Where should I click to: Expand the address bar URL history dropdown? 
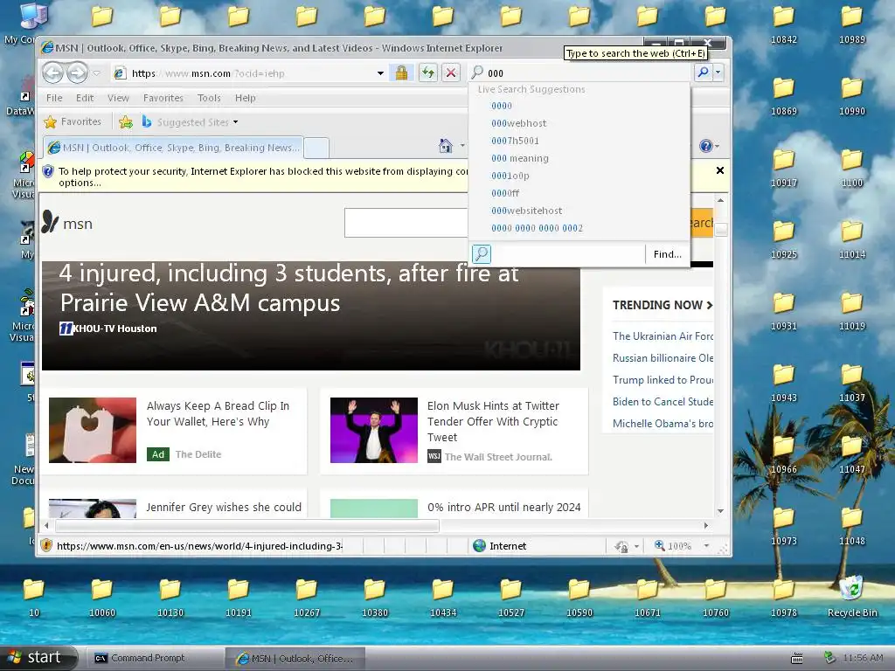[380, 73]
